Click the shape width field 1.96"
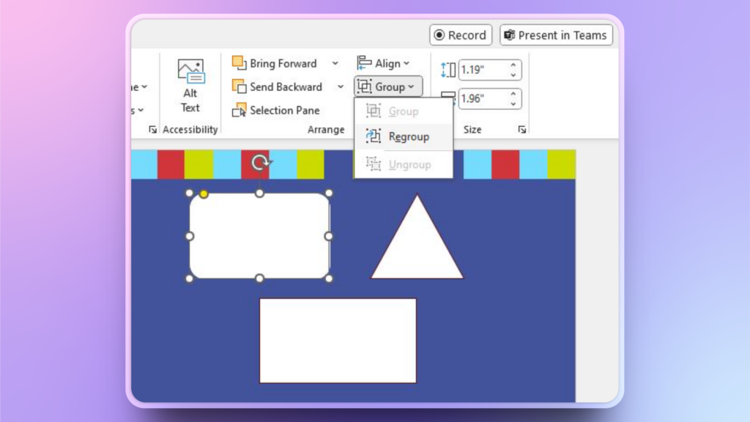The width and height of the screenshot is (750, 422). [483, 99]
